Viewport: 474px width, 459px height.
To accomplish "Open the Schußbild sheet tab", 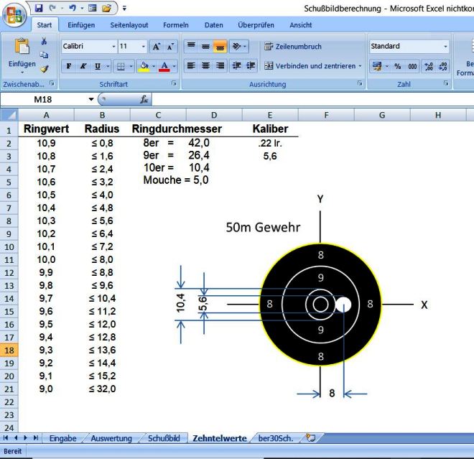I will pyautogui.click(x=164, y=437).
